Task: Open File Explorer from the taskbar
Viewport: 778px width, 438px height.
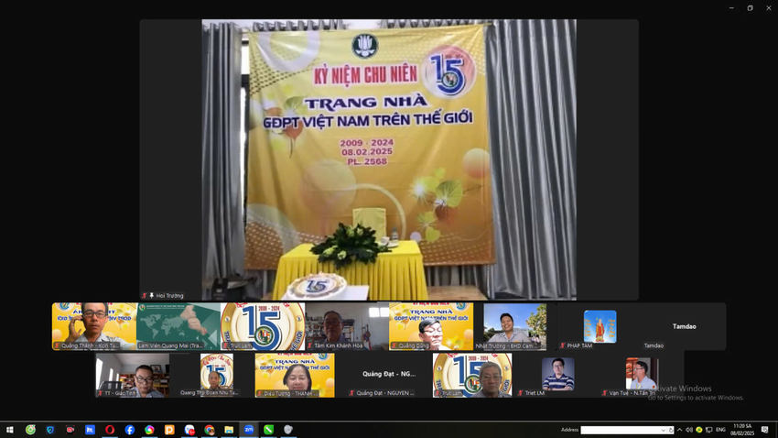Action: (229, 430)
